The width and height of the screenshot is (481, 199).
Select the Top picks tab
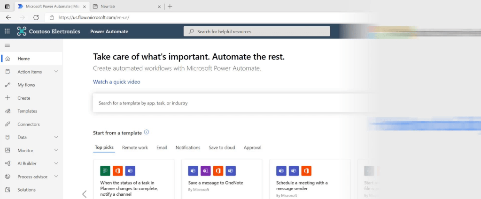pos(104,147)
